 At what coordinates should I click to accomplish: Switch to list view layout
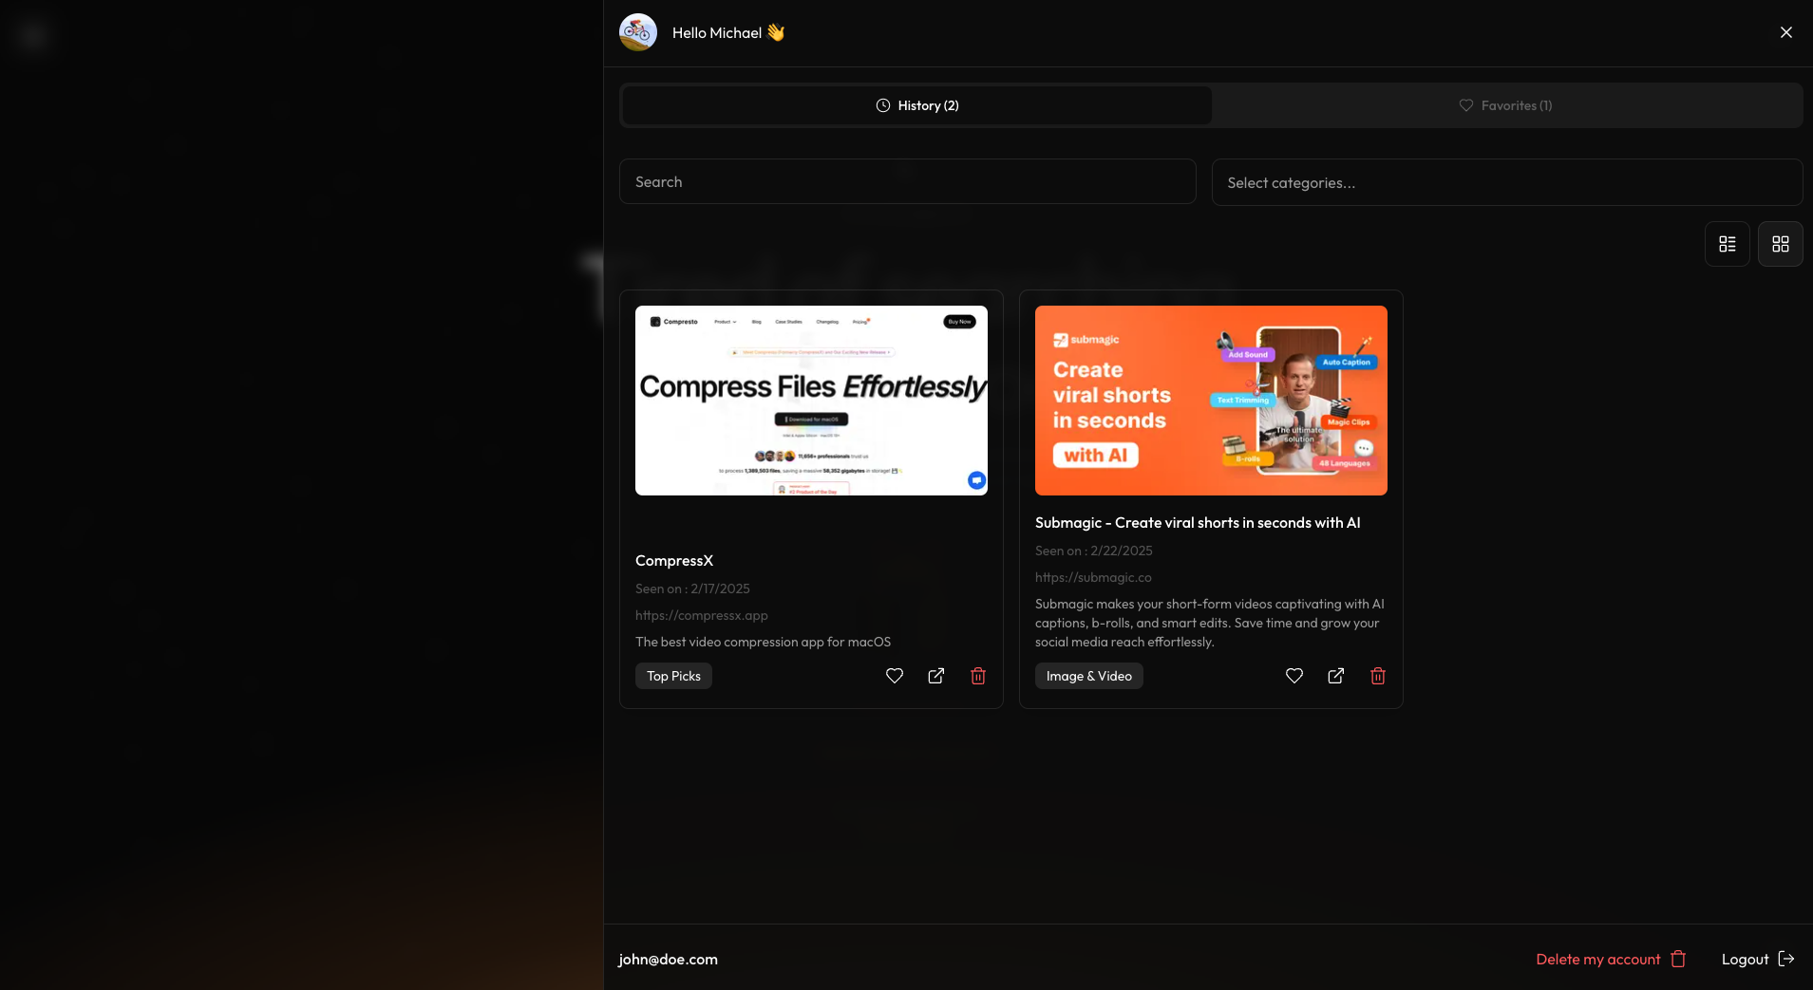click(1728, 244)
